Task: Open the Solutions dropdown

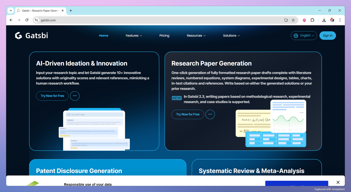Action: pyautogui.click(x=231, y=35)
